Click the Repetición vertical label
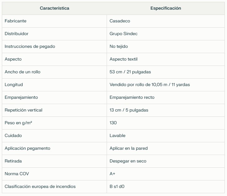 click(23, 110)
